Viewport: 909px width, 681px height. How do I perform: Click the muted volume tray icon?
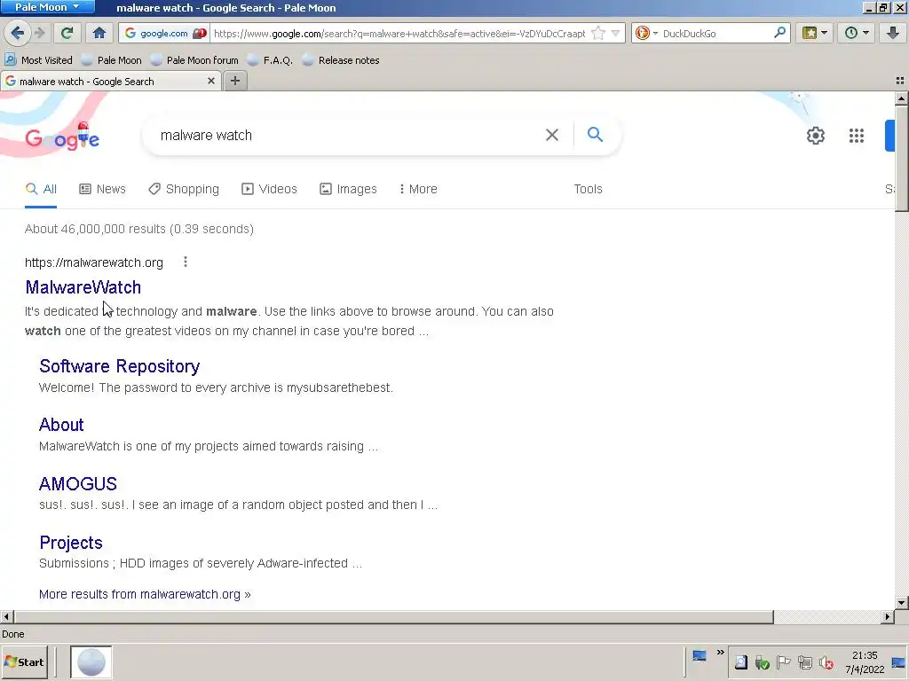[x=826, y=662]
